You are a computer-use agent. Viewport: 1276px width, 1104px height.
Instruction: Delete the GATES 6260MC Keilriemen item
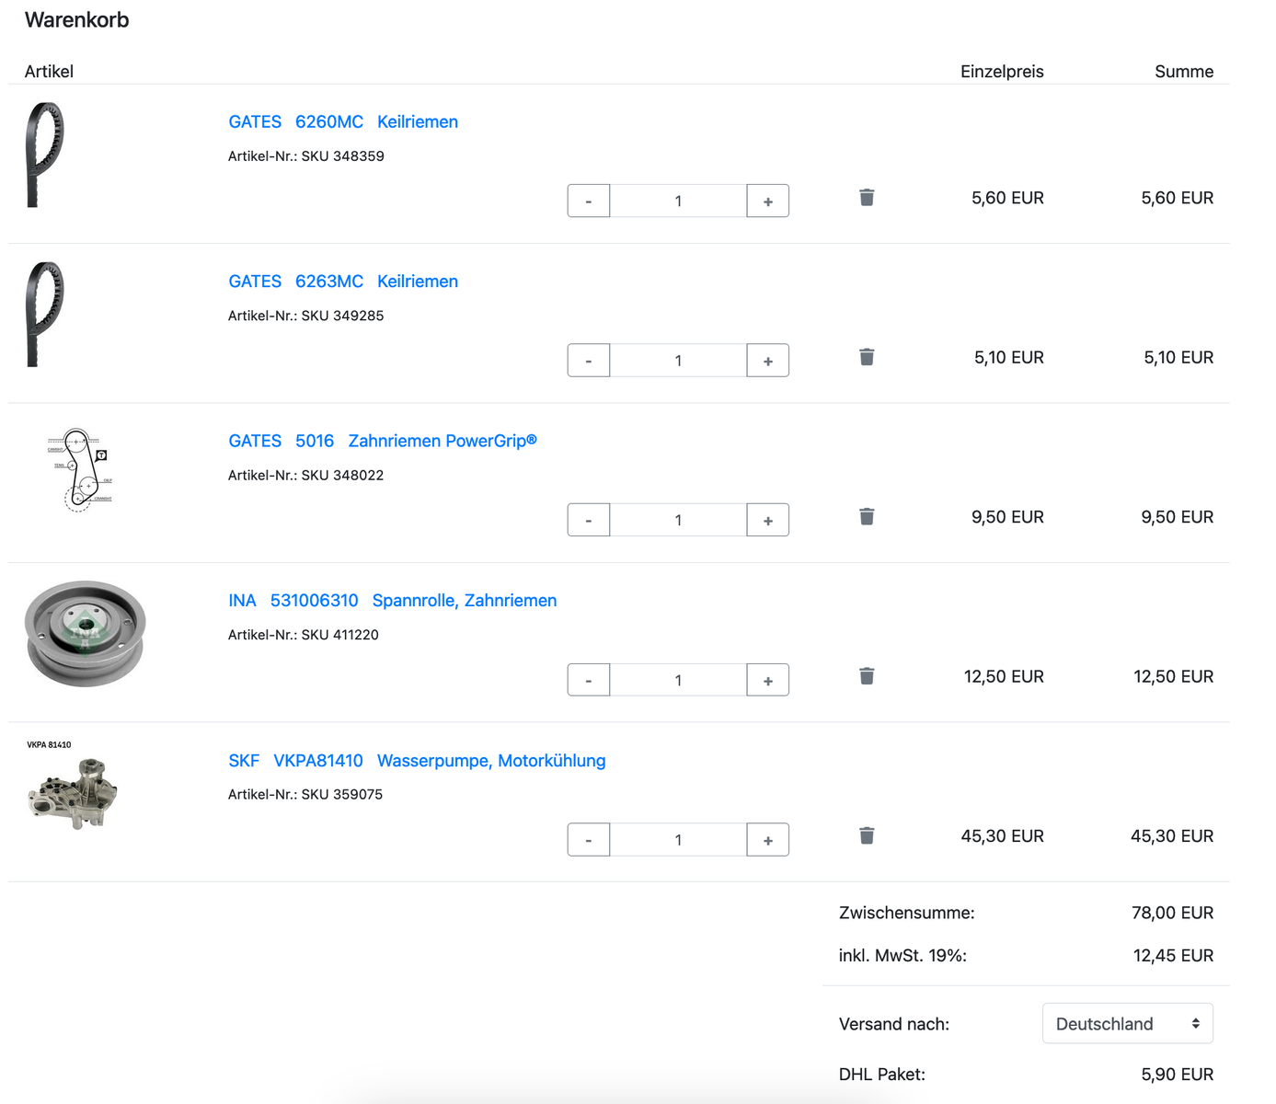point(867,198)
